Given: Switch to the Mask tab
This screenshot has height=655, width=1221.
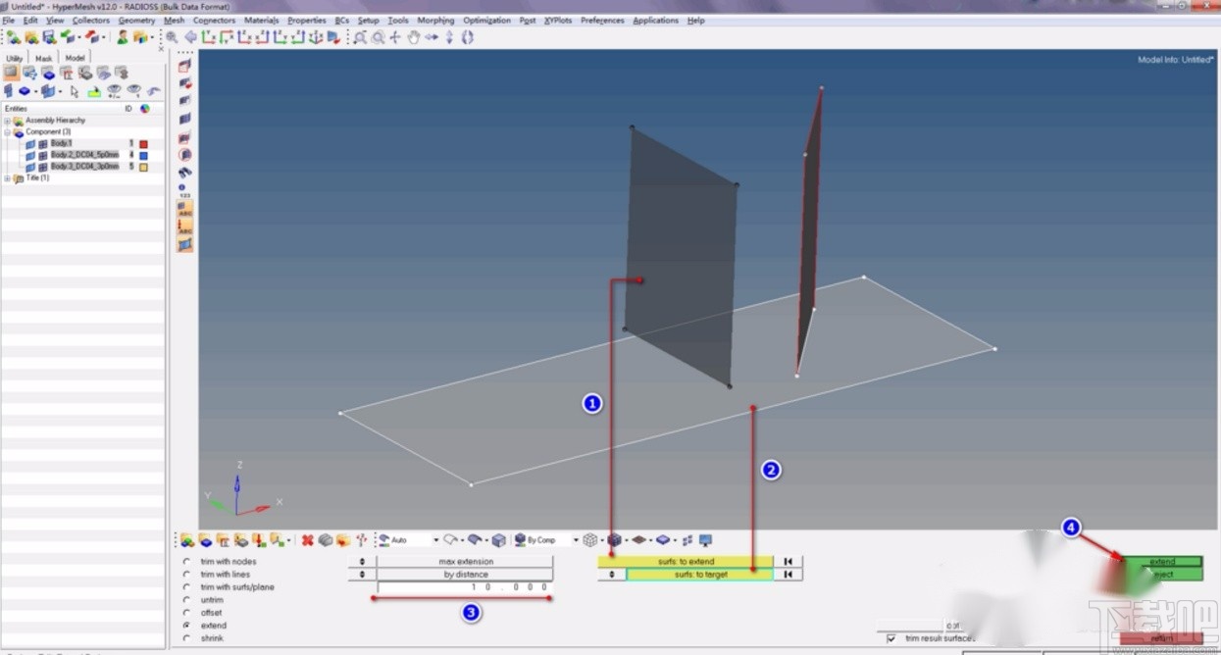Looking at the screenshot, I should [44, 58].
